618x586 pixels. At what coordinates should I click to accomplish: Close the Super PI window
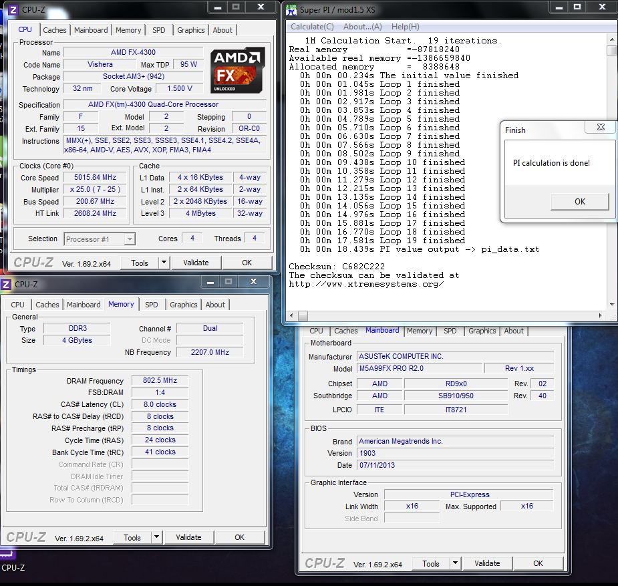click(x=602, y=7)
